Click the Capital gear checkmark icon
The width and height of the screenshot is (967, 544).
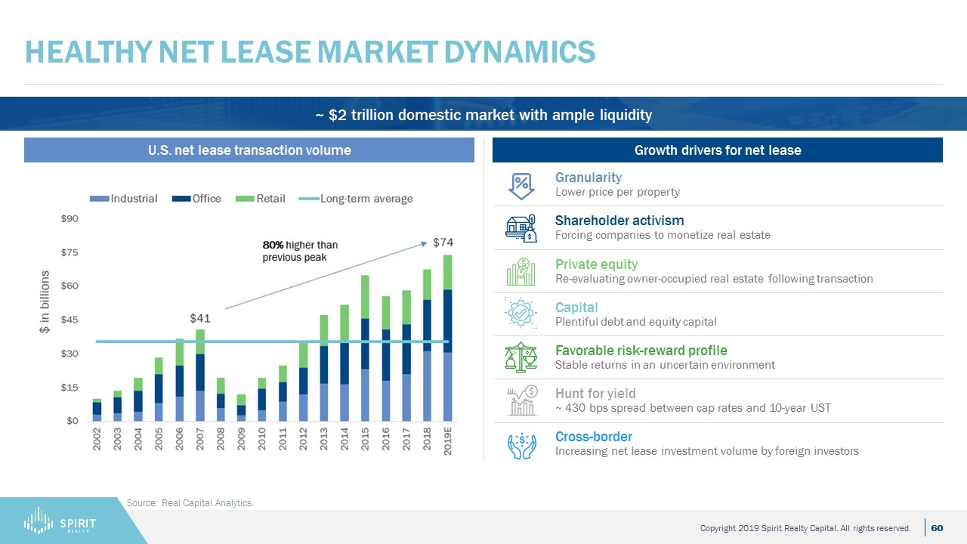(x=521, y=314)
